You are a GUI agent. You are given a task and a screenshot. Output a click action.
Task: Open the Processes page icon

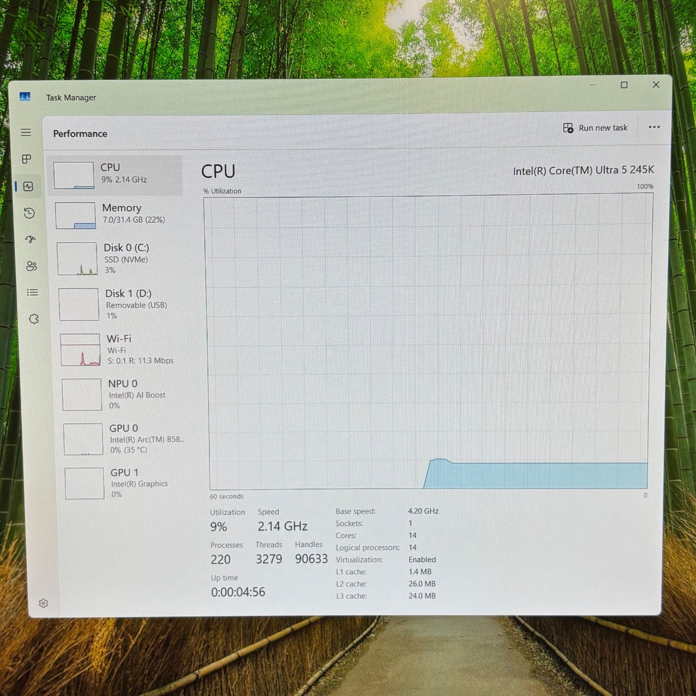27,159
